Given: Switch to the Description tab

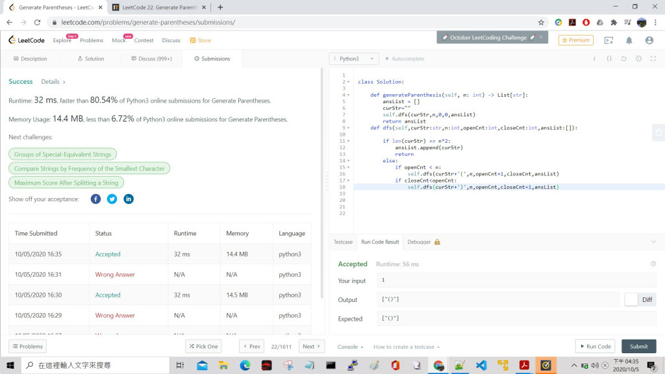Looking at the screenshot, I should (31, 58).
